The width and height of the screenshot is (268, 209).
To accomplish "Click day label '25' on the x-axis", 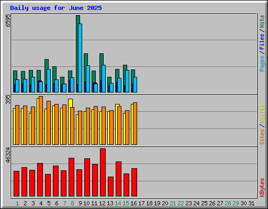I will [x=204, y=203].
